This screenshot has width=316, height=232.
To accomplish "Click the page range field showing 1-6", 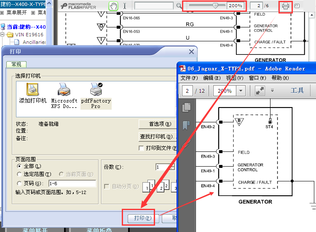I will pyautogui.click(x=72, y=183).
